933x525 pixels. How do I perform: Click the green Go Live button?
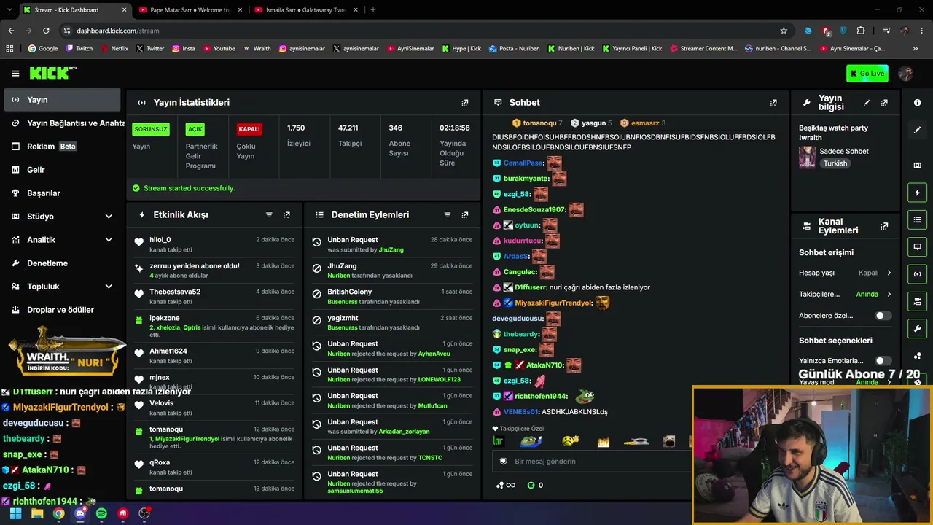[x=867, y=74]
